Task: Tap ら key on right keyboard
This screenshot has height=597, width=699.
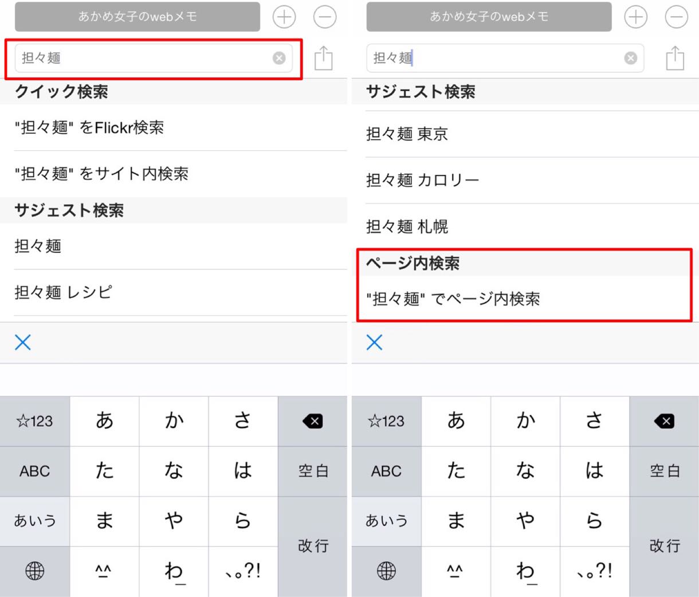Action: [x=595, y=521]
